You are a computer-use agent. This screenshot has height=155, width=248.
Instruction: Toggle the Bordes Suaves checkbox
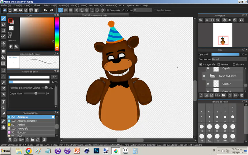[x=155, y=10]
